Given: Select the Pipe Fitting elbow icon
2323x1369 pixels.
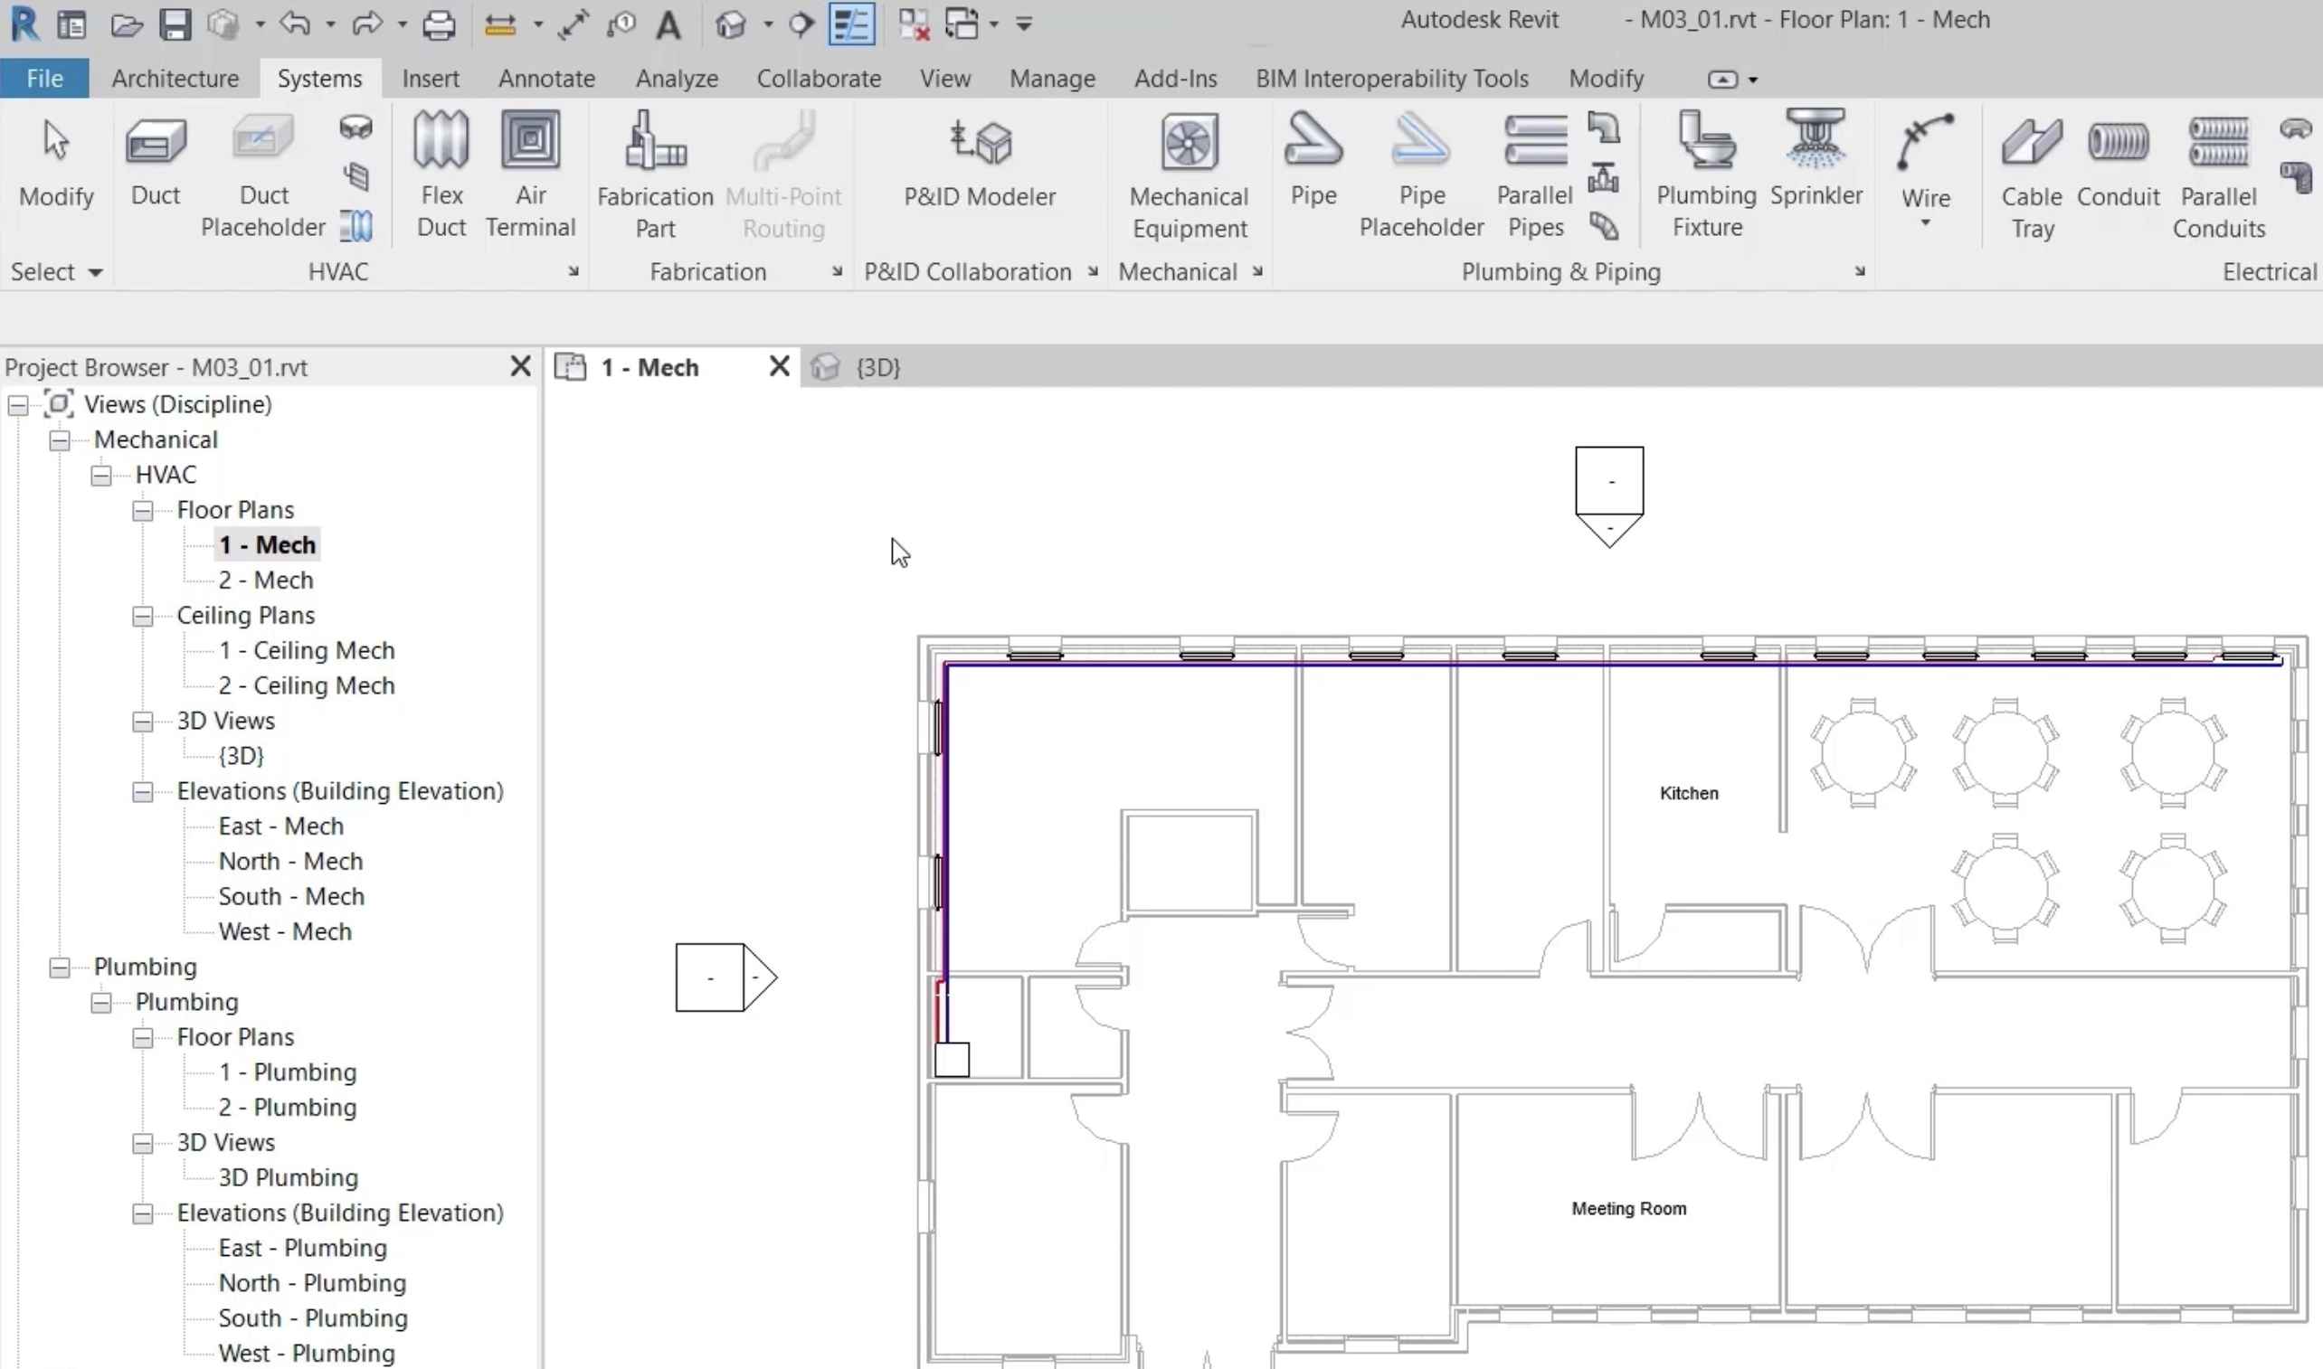Looking at the screenshot, I should (1604, 127).
